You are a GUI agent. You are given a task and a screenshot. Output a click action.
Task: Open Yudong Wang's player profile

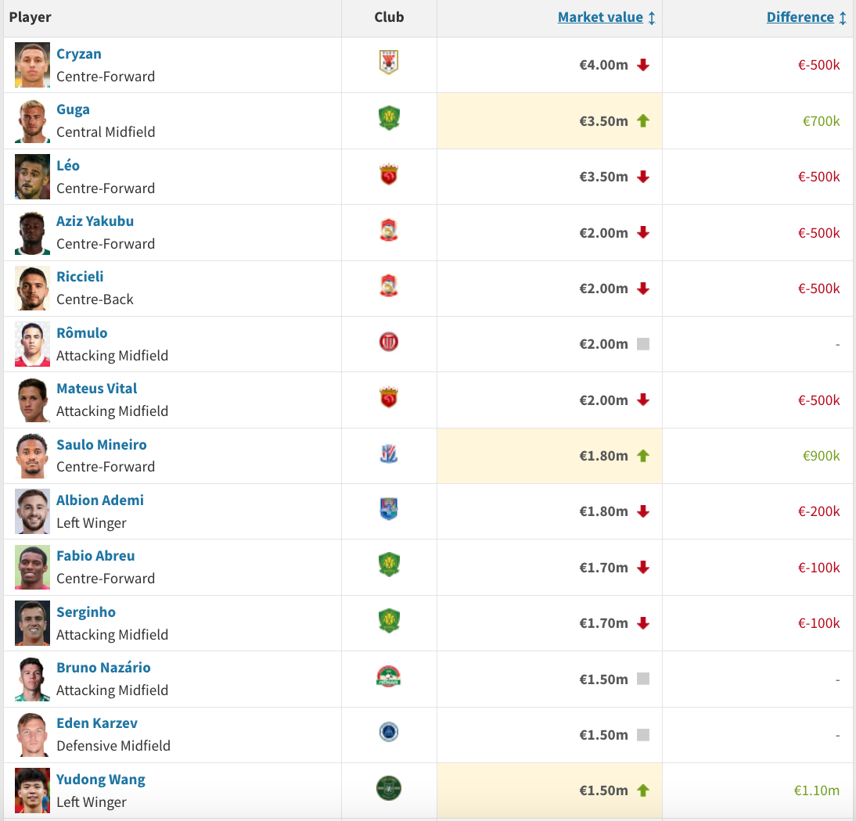[x=100, y=780]
